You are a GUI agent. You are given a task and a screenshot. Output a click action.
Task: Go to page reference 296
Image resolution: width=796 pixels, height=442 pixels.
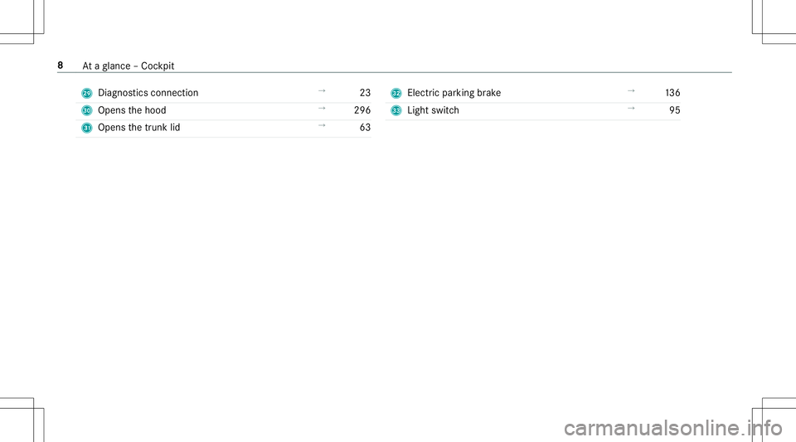coord(359,110)
